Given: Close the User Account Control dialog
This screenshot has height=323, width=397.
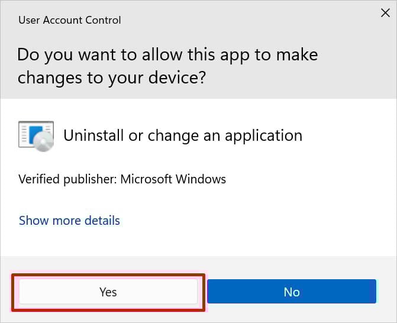Looking at the screenshot, I should [385, 13].
